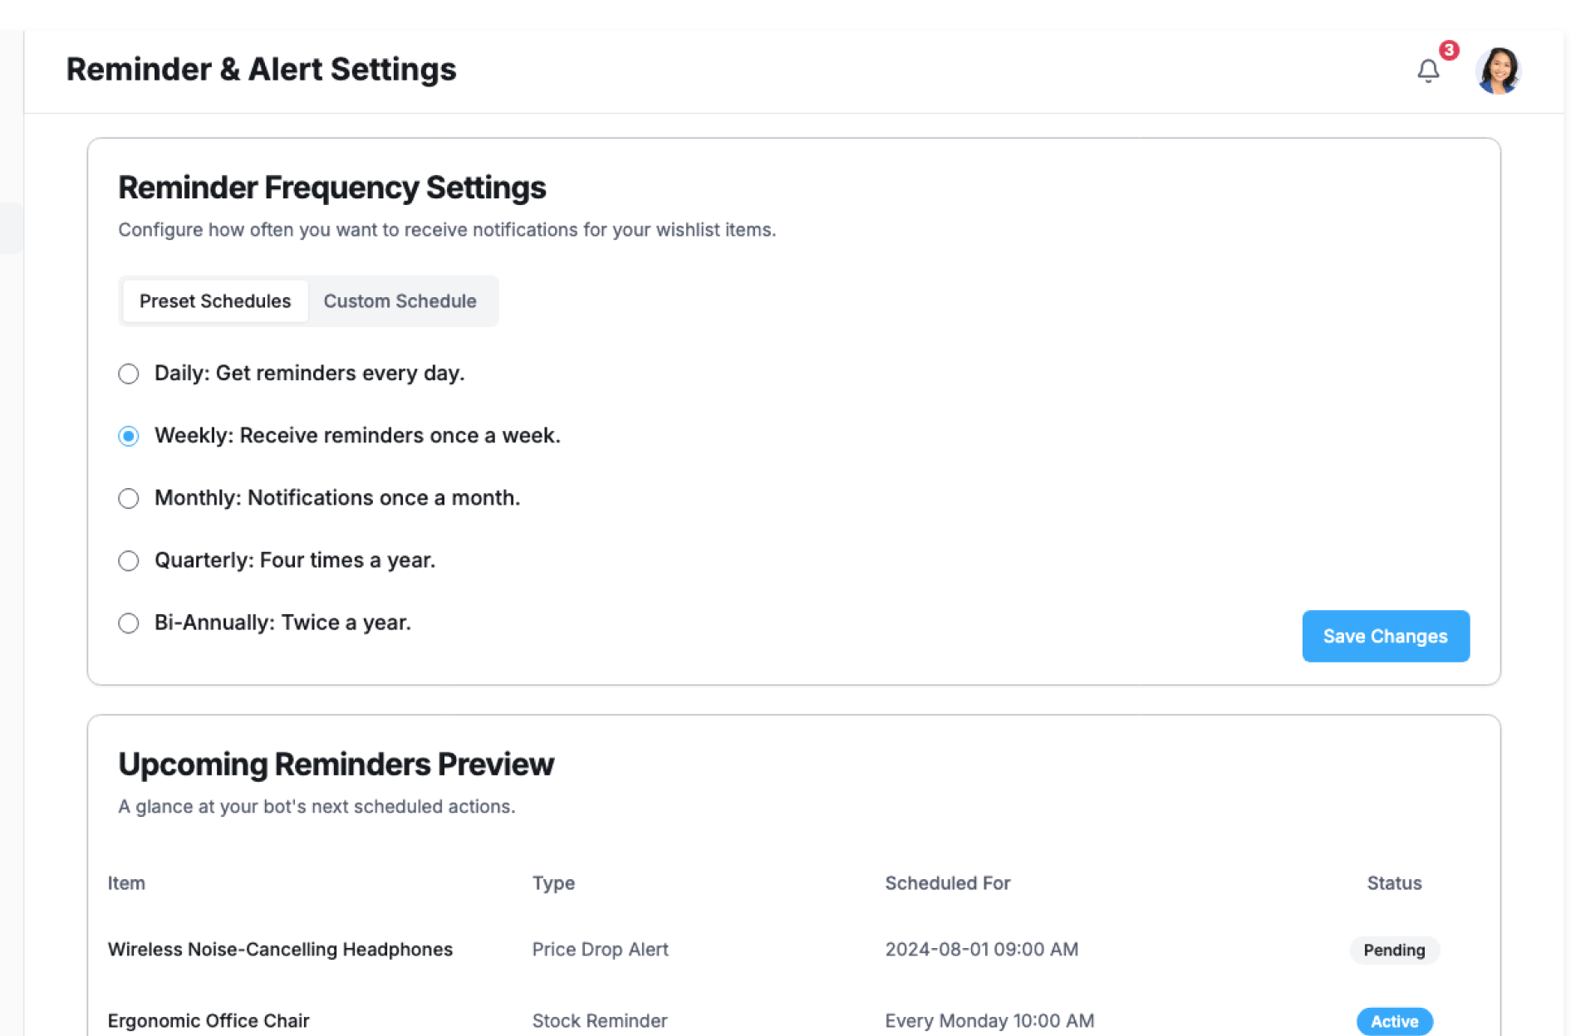Switch to the Preset Schedules tab
Viewport: 1595px width, 1036px height.
(215, 301)
